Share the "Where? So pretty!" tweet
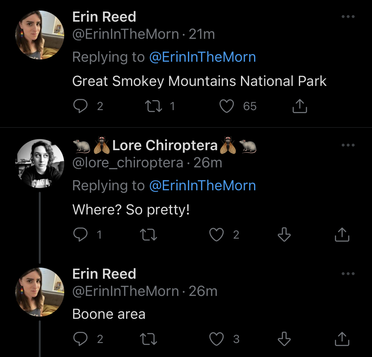Screen dimensions: 372x357 tap(342, 235)
